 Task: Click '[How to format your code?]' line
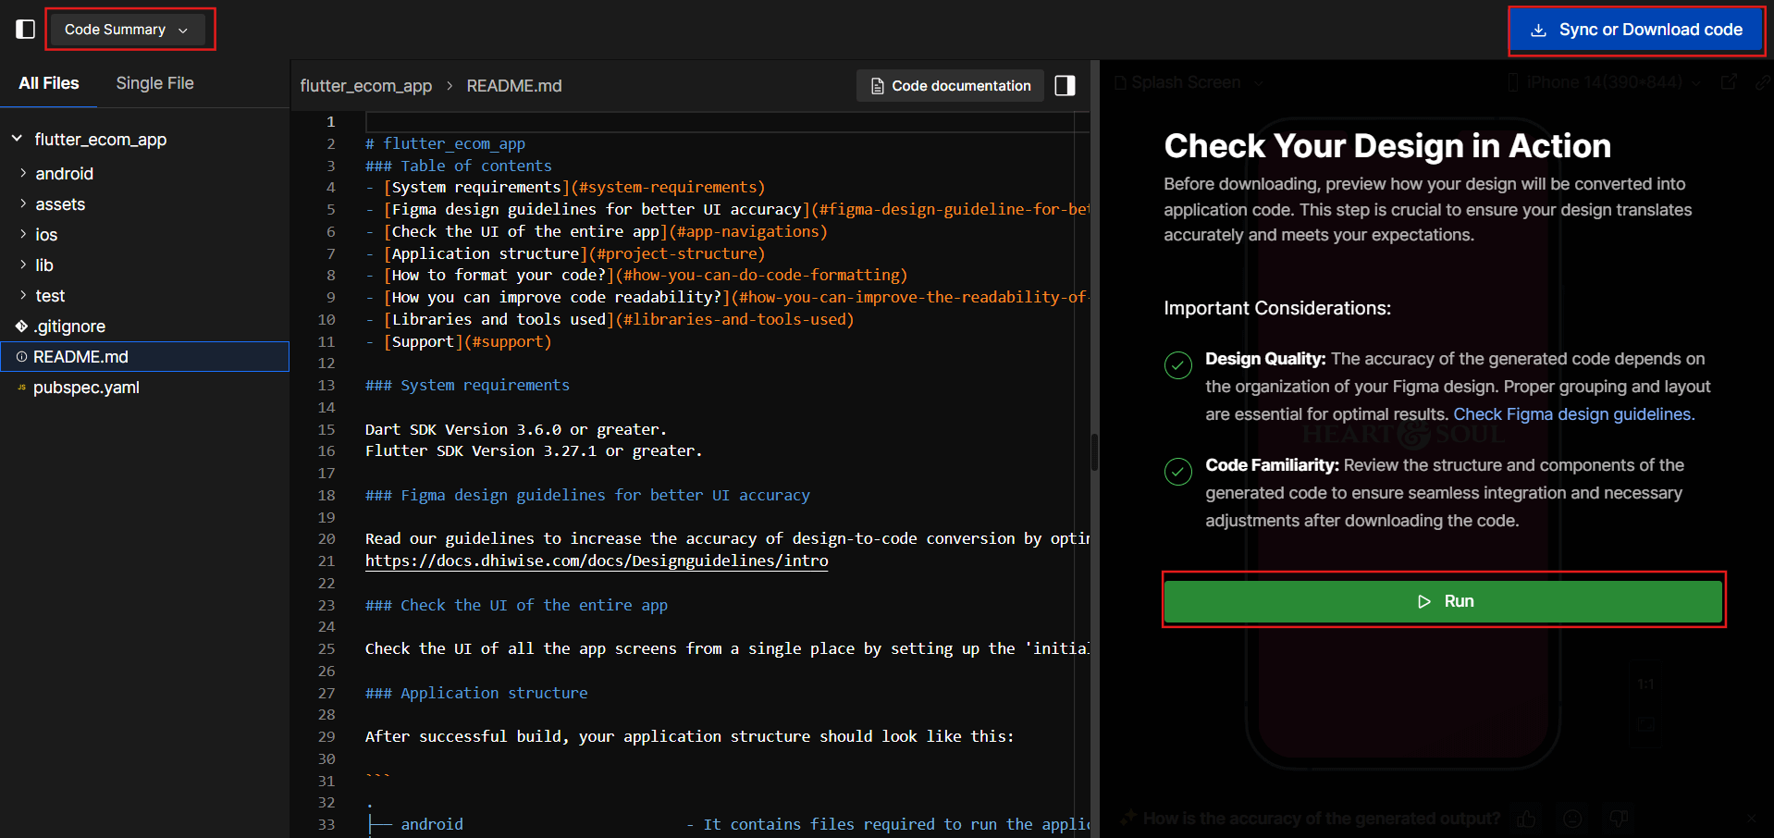[x=636, y=275]
